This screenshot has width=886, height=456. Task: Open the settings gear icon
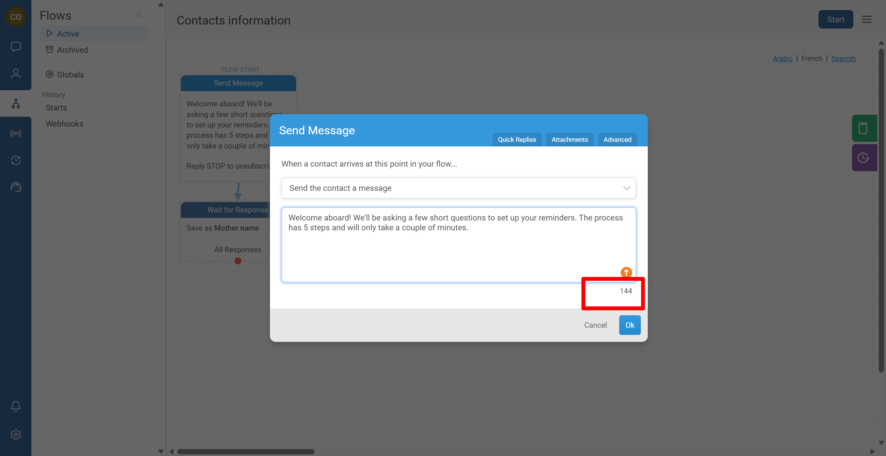click(16, 435)
